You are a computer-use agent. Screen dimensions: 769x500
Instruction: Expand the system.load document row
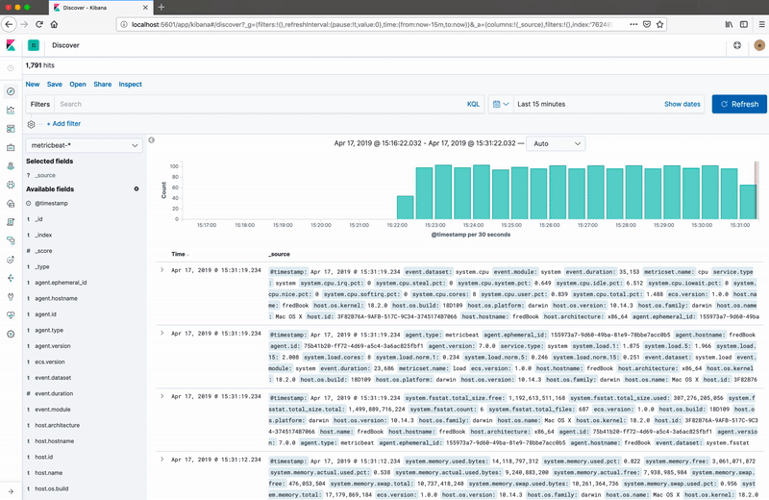(162, 333)
